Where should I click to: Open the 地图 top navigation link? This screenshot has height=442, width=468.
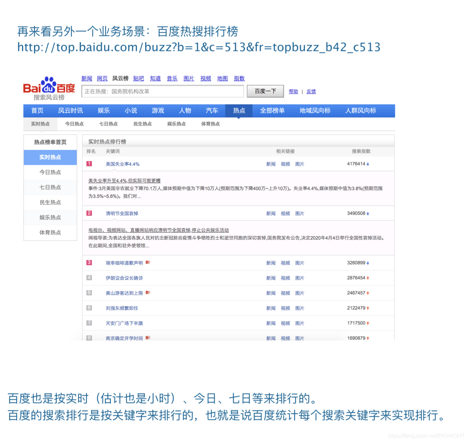click(x=223, y=78)
